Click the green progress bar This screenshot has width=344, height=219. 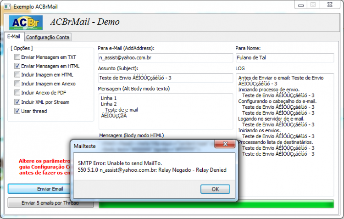tap(216, 204)
